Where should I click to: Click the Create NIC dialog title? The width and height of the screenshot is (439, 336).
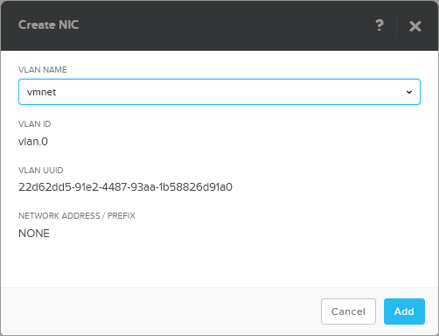49,24
